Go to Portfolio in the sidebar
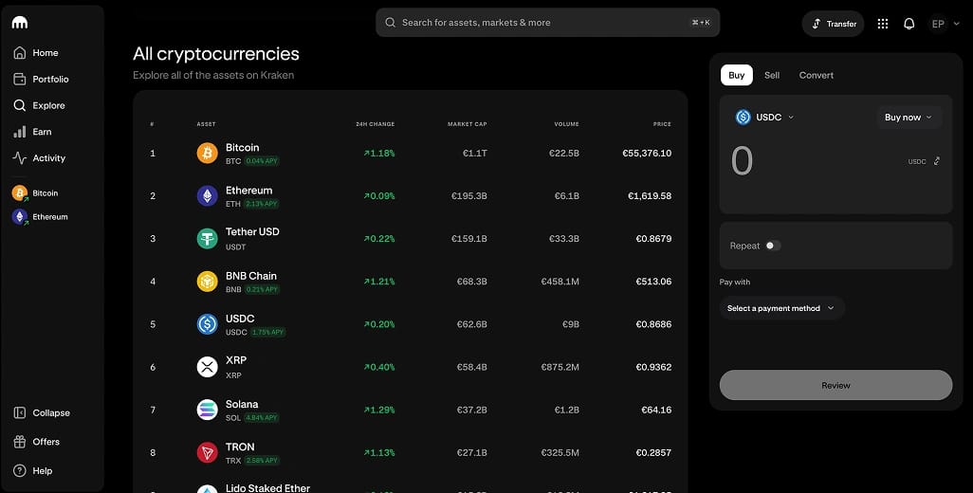This screenshot has height=493, width=973. tap(41, 79)
